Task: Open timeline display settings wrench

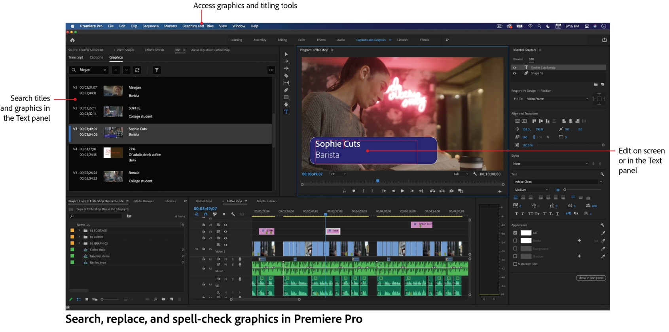Action: [x=233, y=214]
